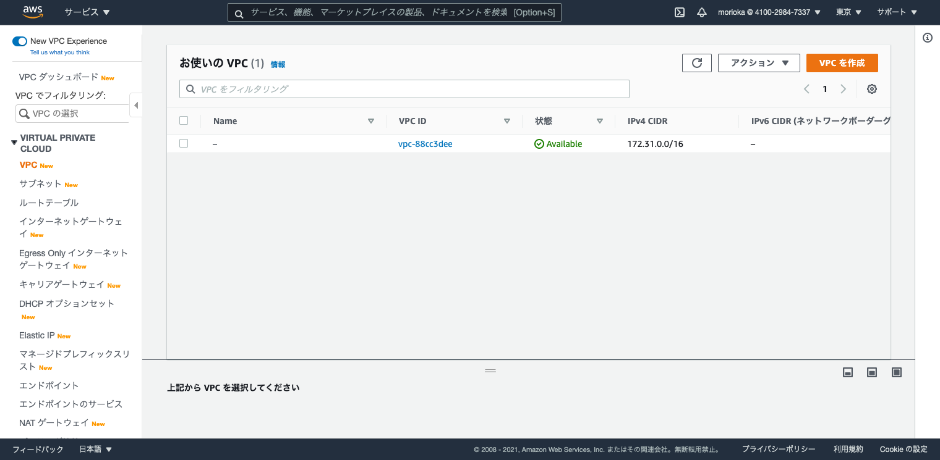The height and width of the screenshot is (460, 940).
Task: Open the サポート dropdown
Action: click(x=897, y=12)
